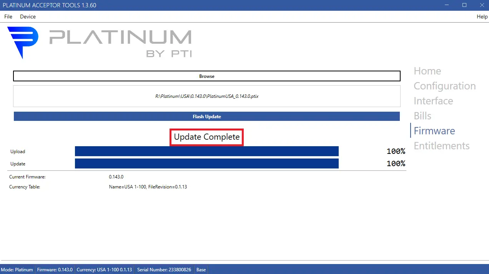Click the Flash Update button
This screenshot has height=274, width=489.
tap(207, 116)
